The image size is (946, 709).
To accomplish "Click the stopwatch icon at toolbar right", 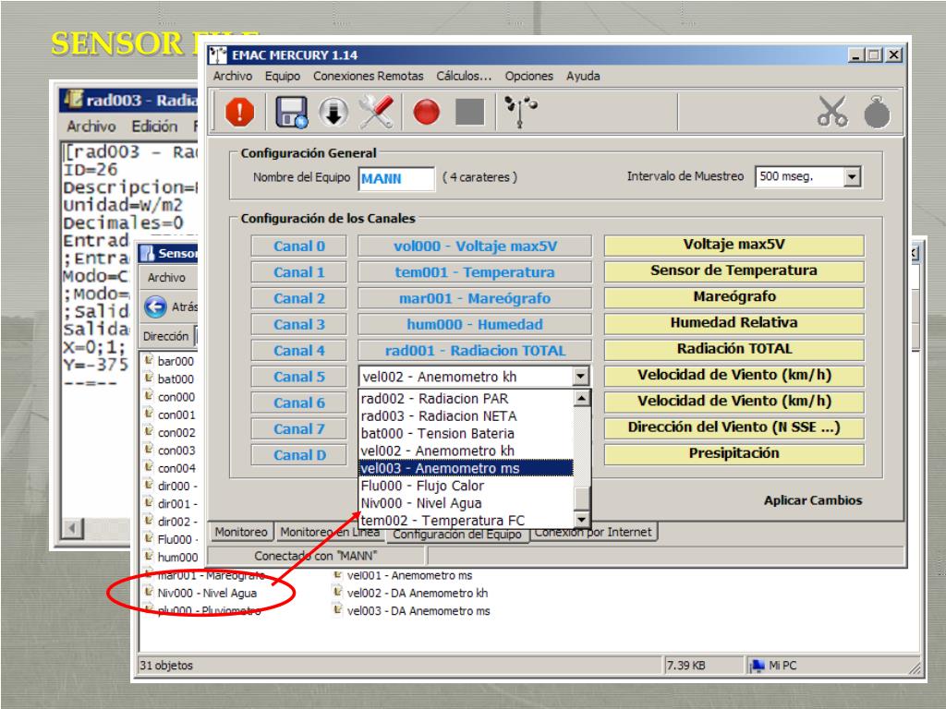I will coord(875,112).
